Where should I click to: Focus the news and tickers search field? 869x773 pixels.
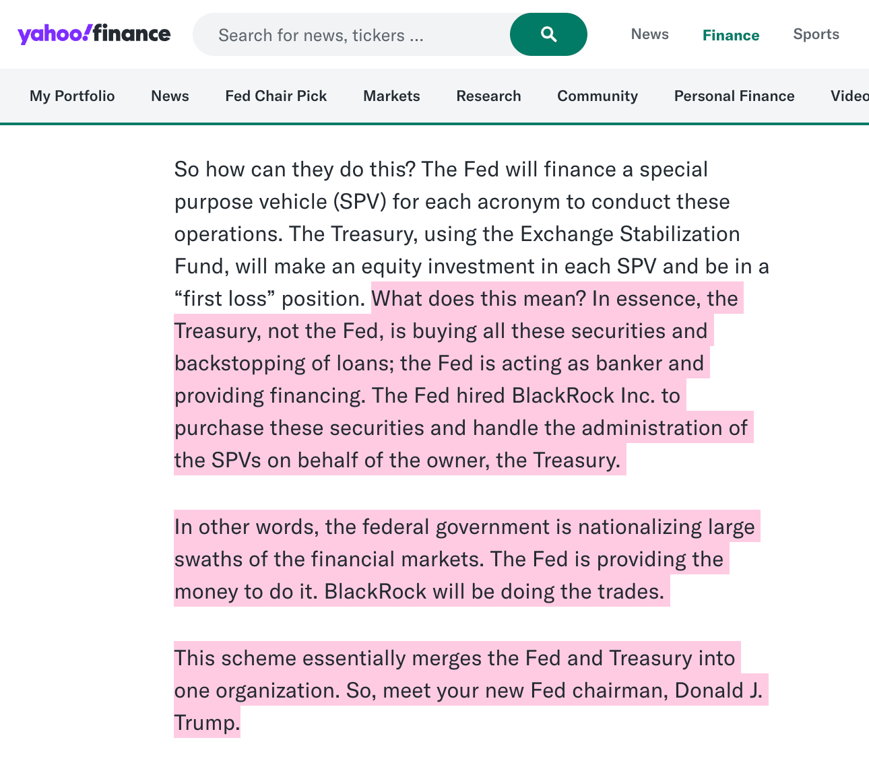point(350,35)
